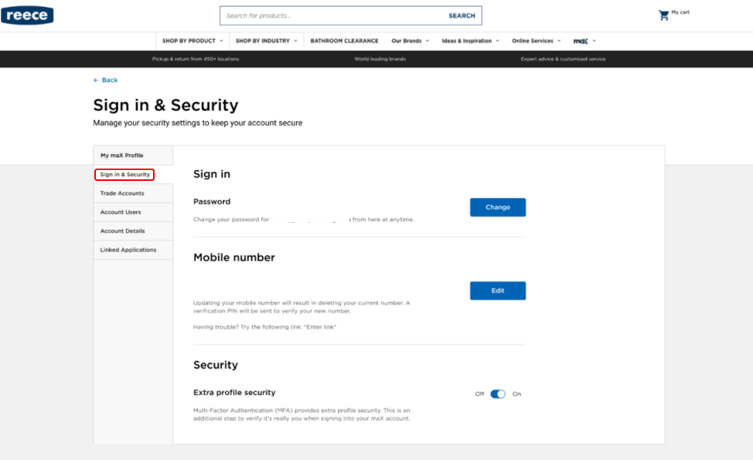View the Account Details section
The width and height of the screenshot is (753, 460).
pyautogui.click(x=121, y=230)
